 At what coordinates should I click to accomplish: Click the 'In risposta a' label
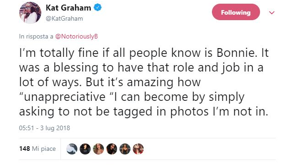tap(36, 36)
